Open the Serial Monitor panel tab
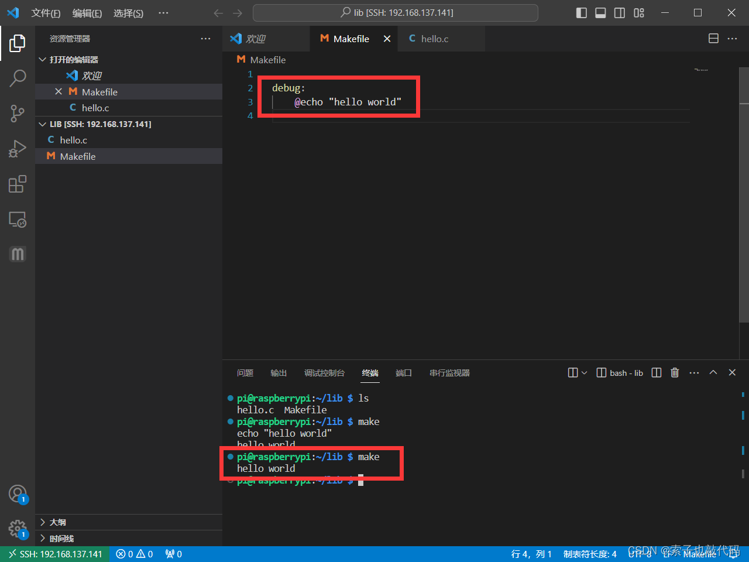The image size is (749, 562). (x=449, y=373)
